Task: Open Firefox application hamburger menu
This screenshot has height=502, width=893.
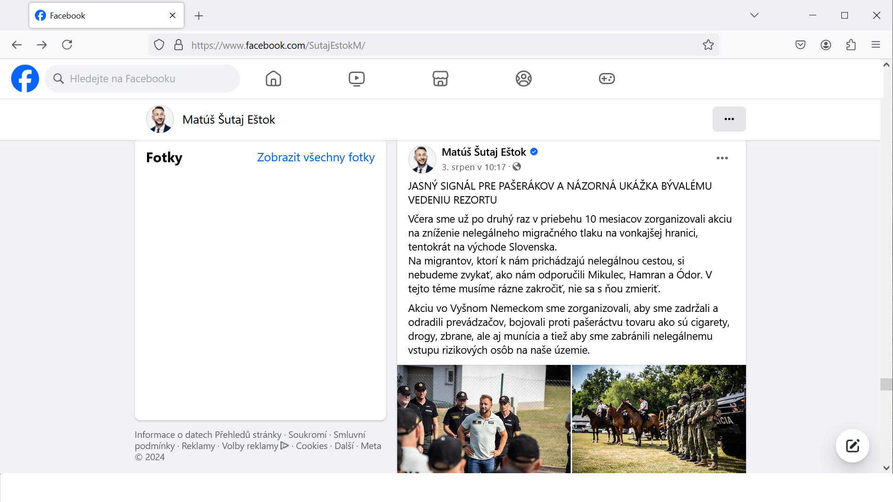Action: [876, 45]
